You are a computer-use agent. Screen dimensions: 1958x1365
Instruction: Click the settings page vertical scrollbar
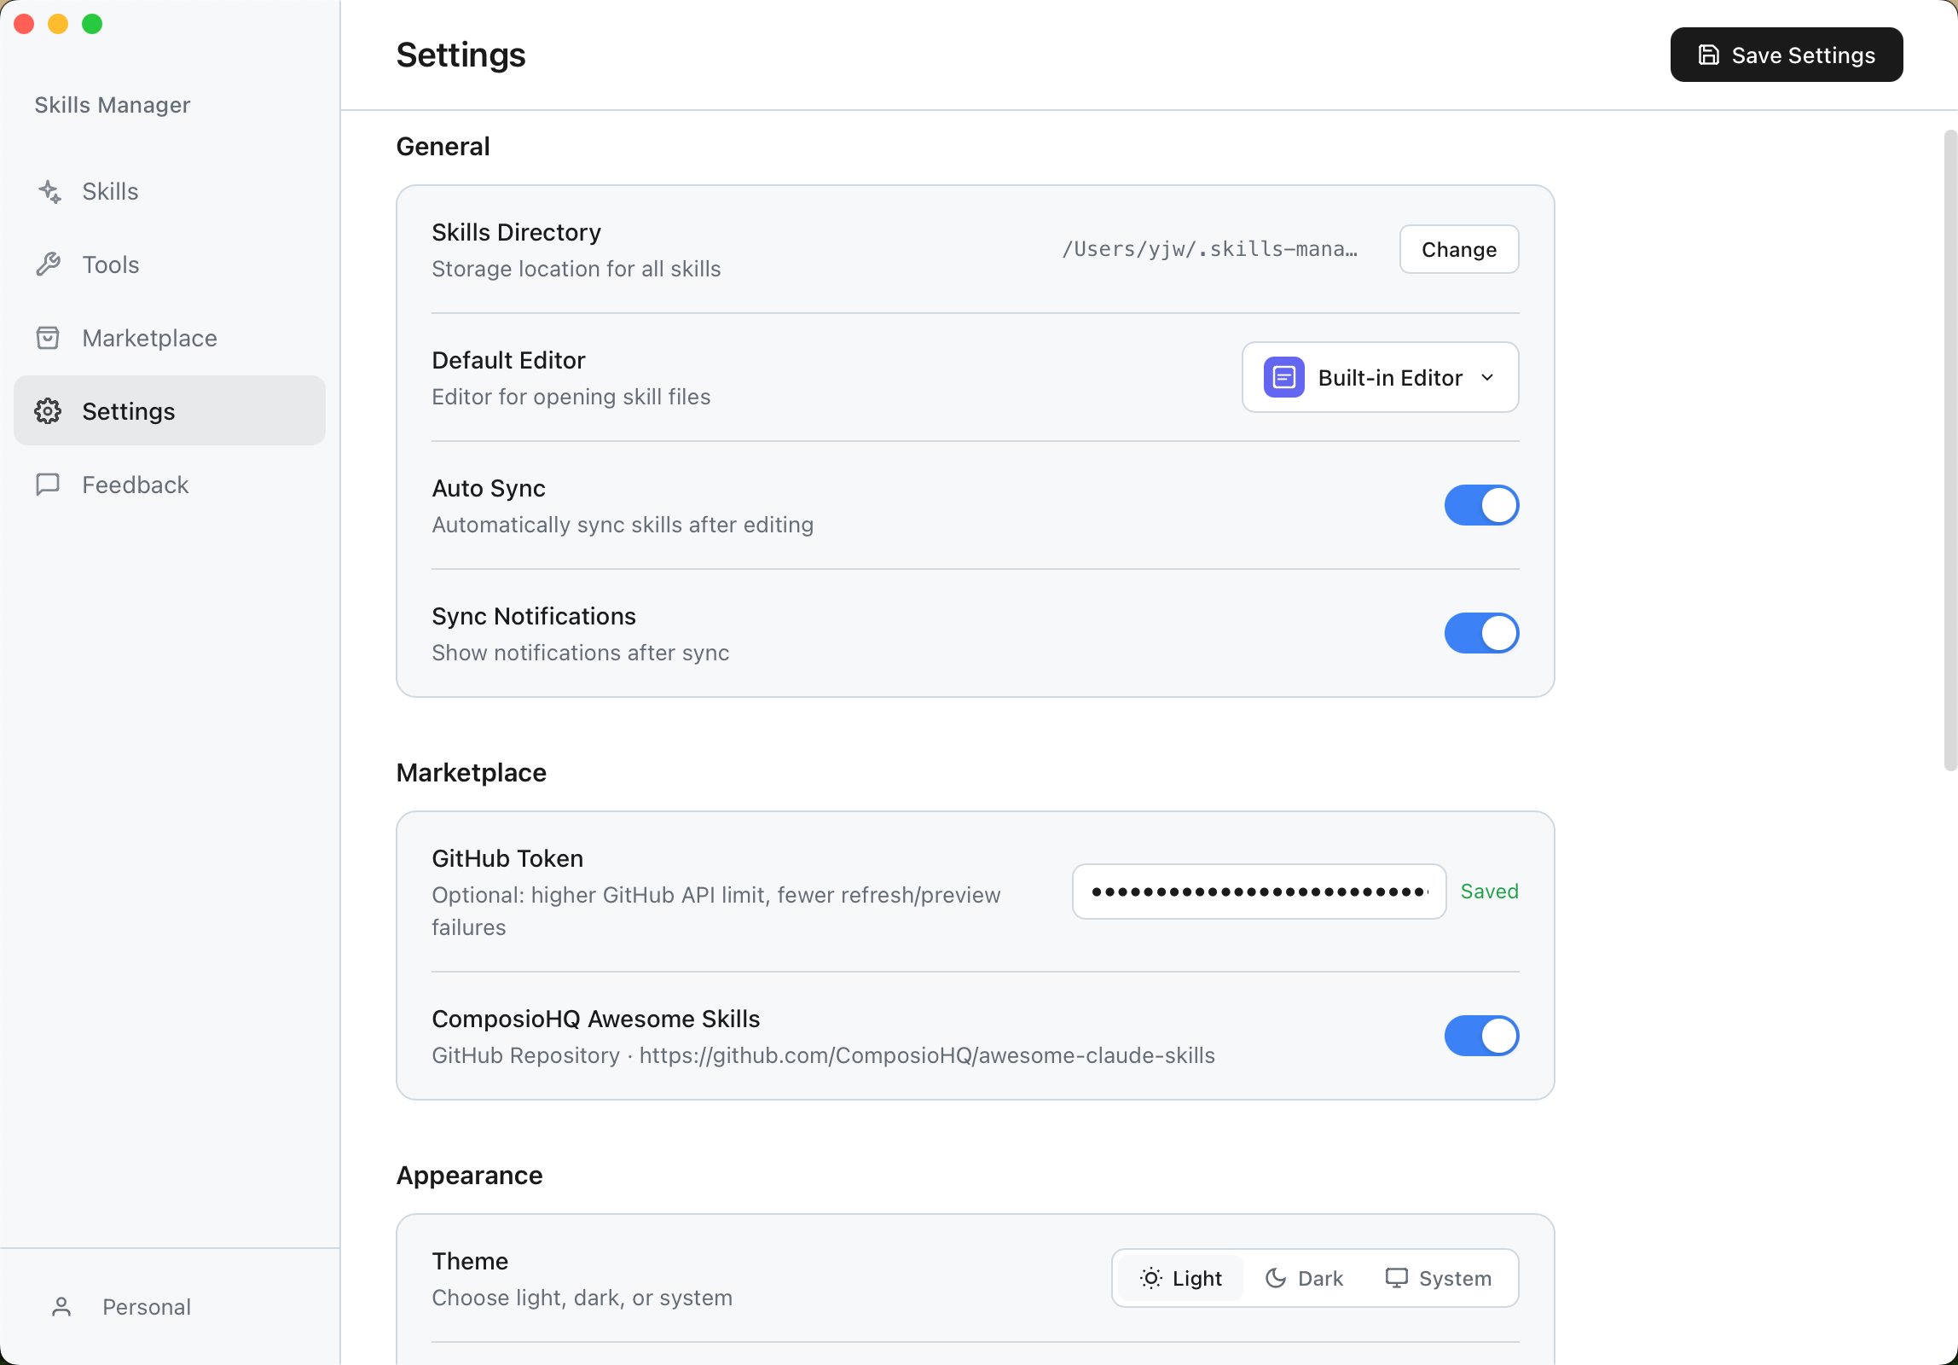(x=1949, y=450)
